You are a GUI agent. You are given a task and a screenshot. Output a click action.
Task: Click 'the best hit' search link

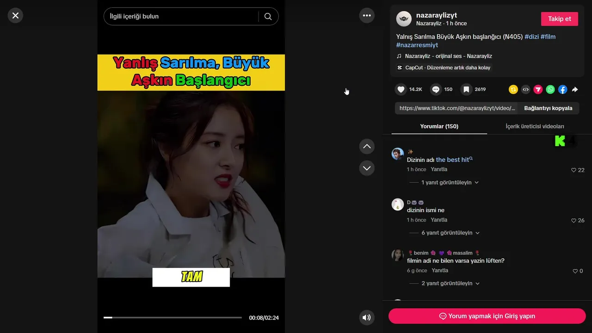click(x=454, y=160)
